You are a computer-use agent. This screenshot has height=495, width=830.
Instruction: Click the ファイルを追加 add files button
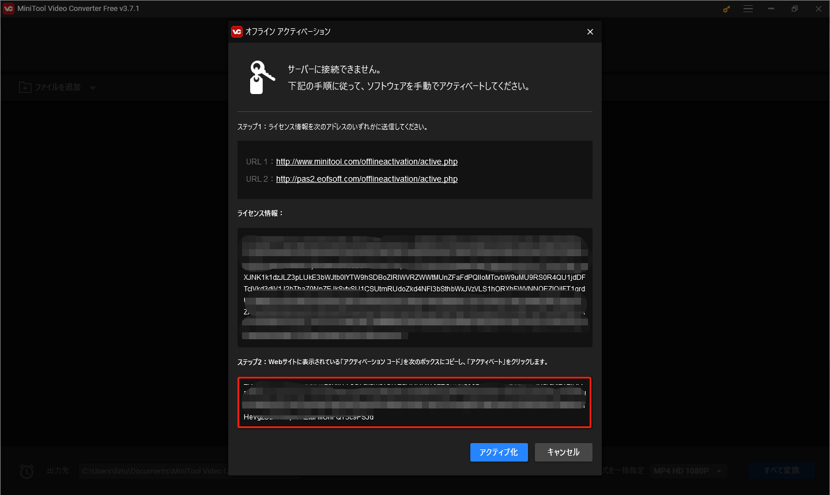pos(50,87)
